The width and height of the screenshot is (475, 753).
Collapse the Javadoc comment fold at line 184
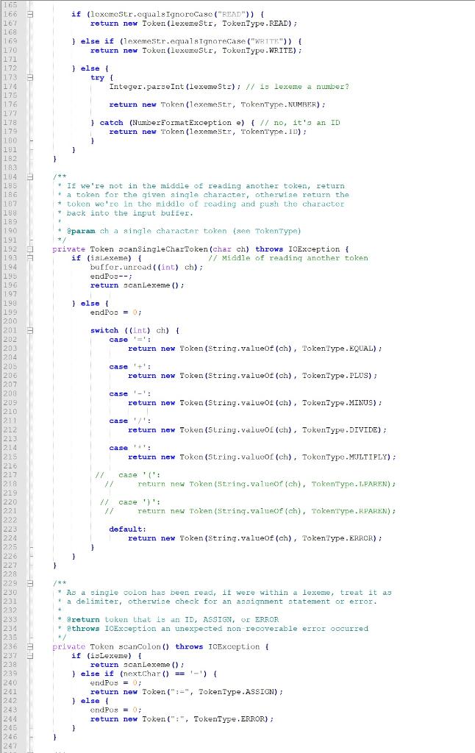(x=29, y=176)
